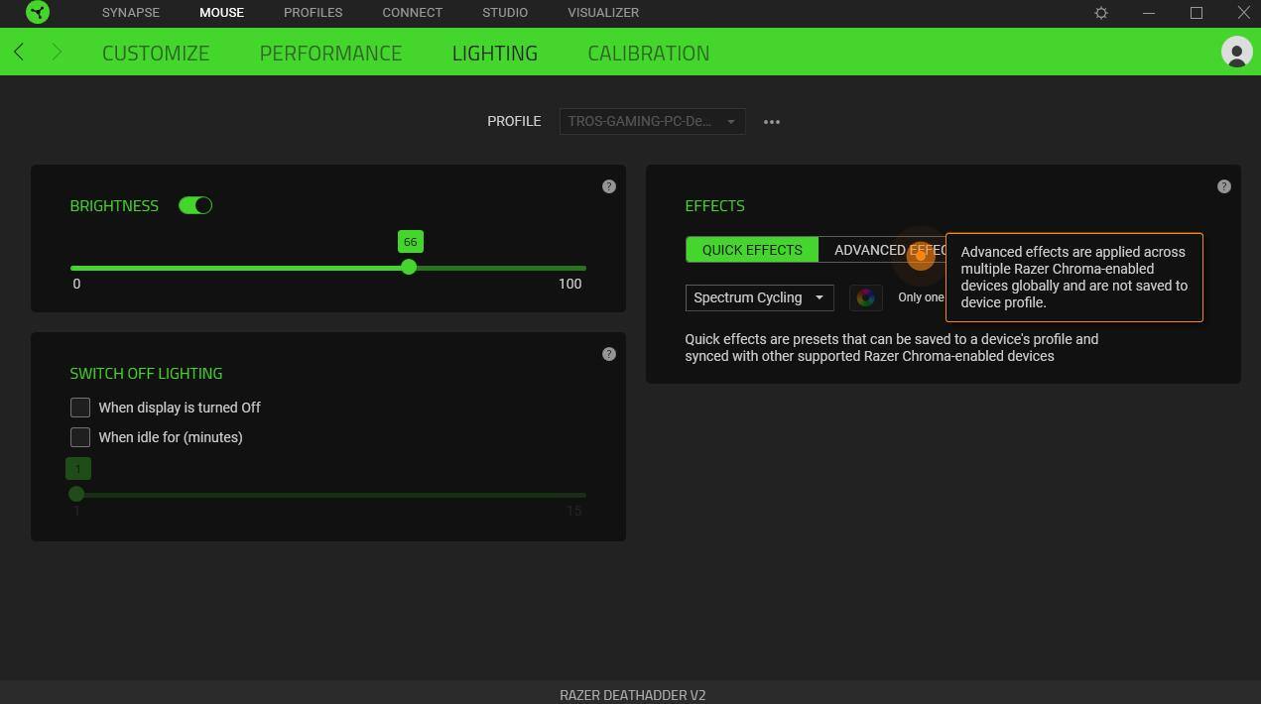Open settings gear icon
1261x704 pixels.
point(1101,13)
